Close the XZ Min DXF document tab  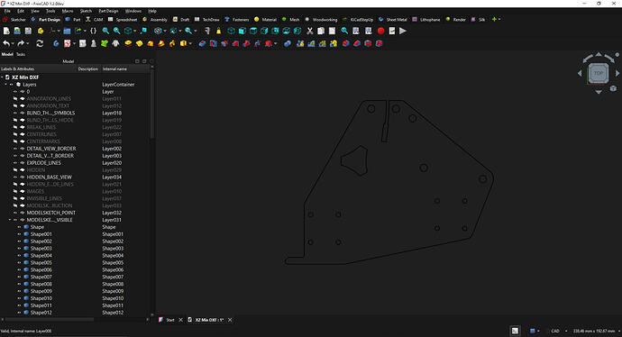point(230,320)
